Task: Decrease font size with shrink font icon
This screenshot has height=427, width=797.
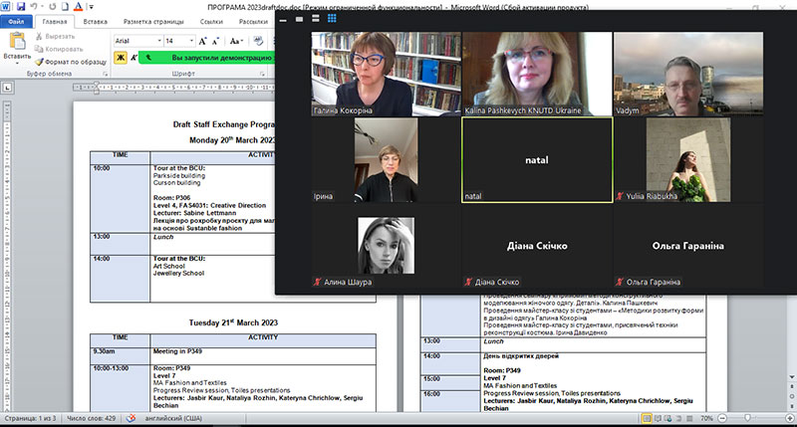Action: pos(215,41)
